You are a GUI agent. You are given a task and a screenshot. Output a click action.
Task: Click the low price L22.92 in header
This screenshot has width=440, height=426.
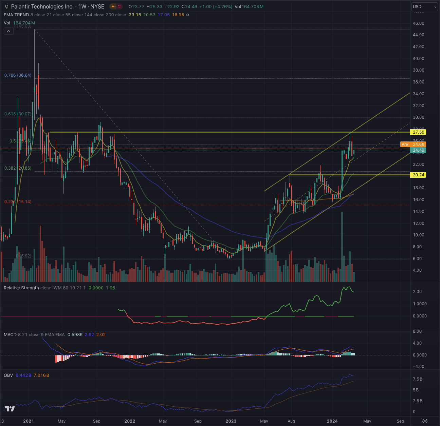click(172, 7)
